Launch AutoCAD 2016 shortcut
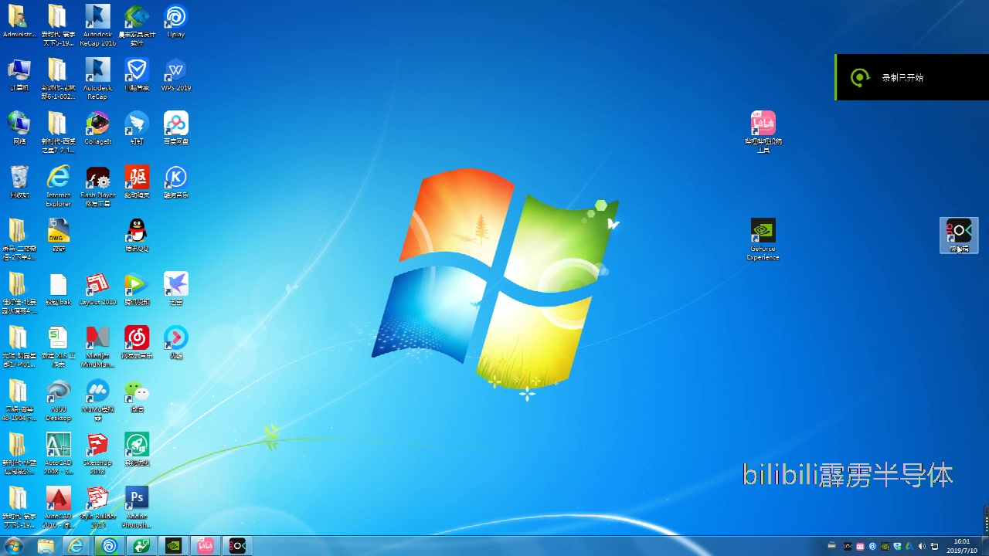This screenshot has width=989, height=556. point(58,507)
